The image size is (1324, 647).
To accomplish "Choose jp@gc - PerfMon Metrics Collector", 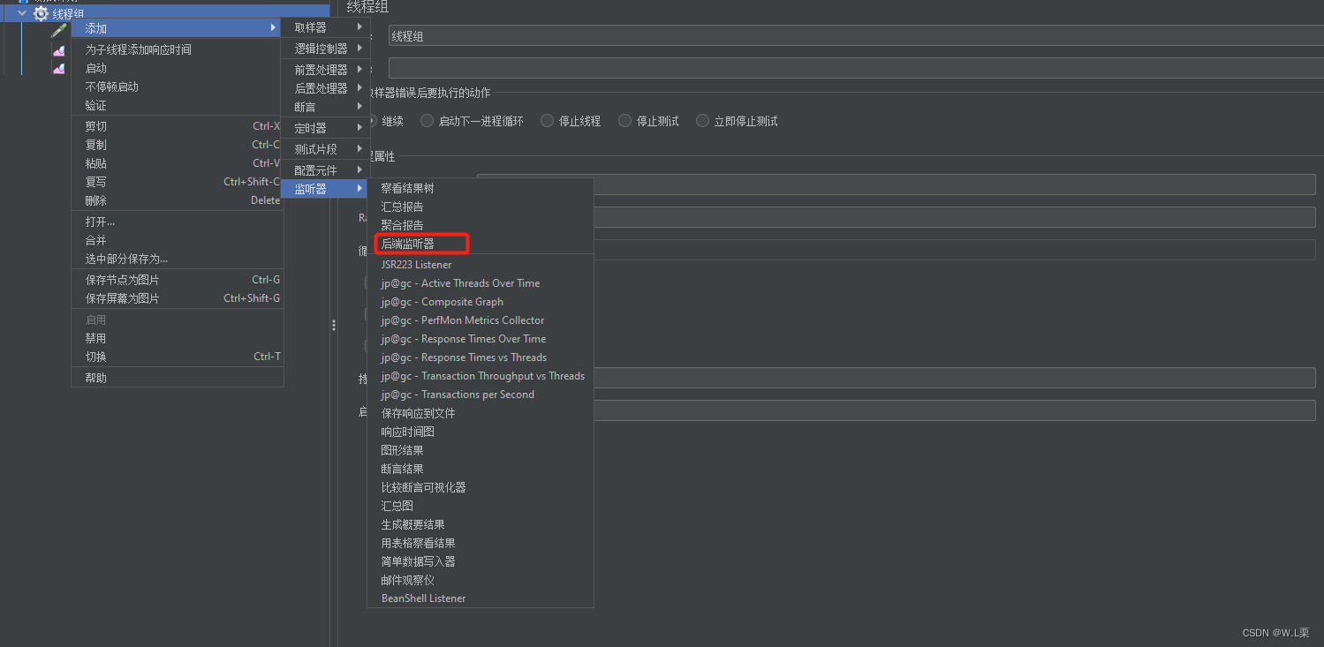I will (x=480, y=320).
